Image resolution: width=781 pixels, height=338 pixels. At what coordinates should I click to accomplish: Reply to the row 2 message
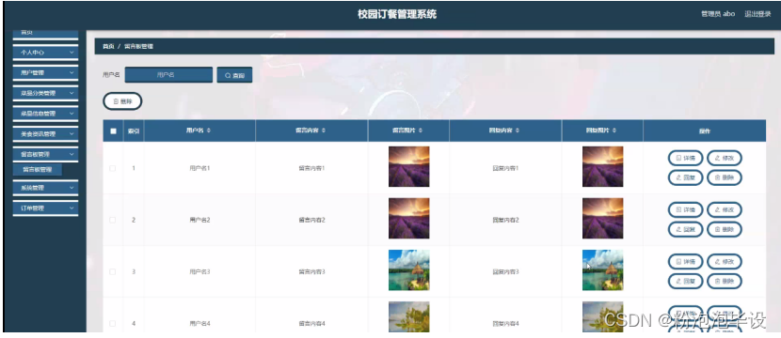(x=685, y=229)
